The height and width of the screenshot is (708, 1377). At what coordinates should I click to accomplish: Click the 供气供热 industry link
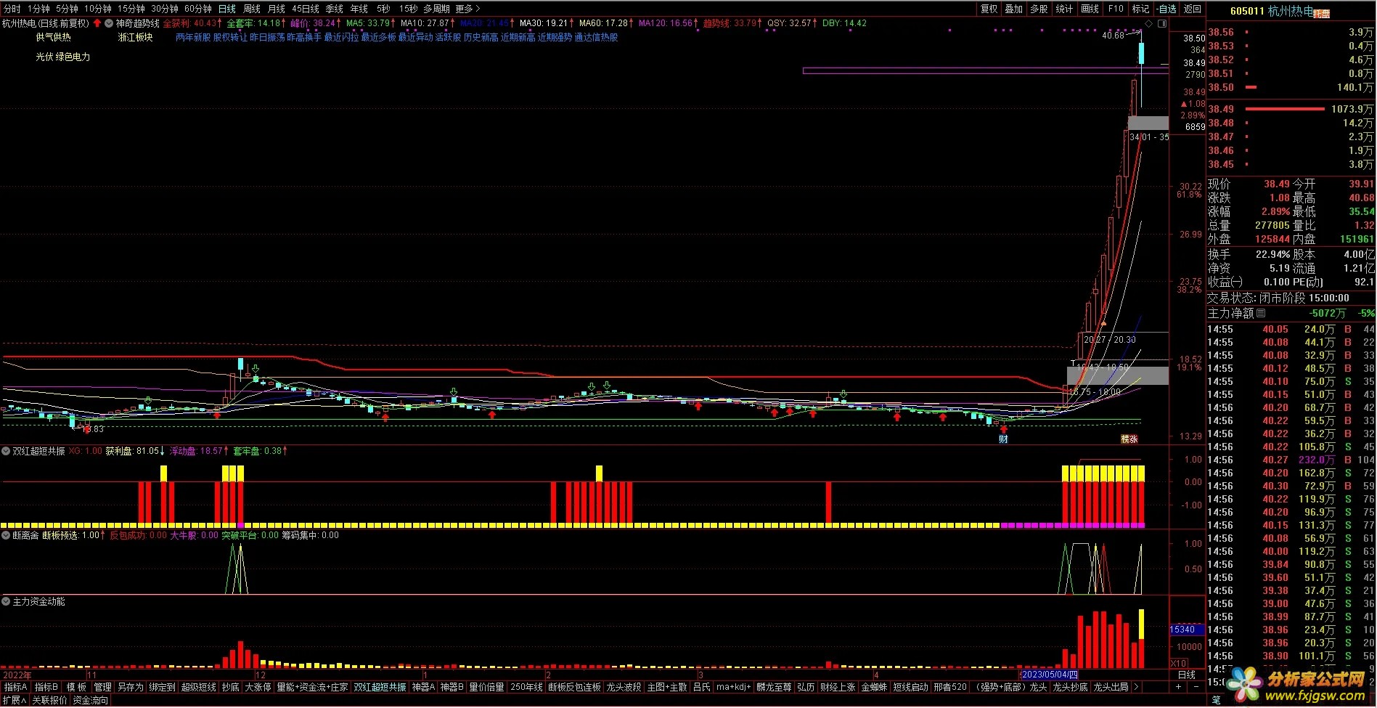54,37
